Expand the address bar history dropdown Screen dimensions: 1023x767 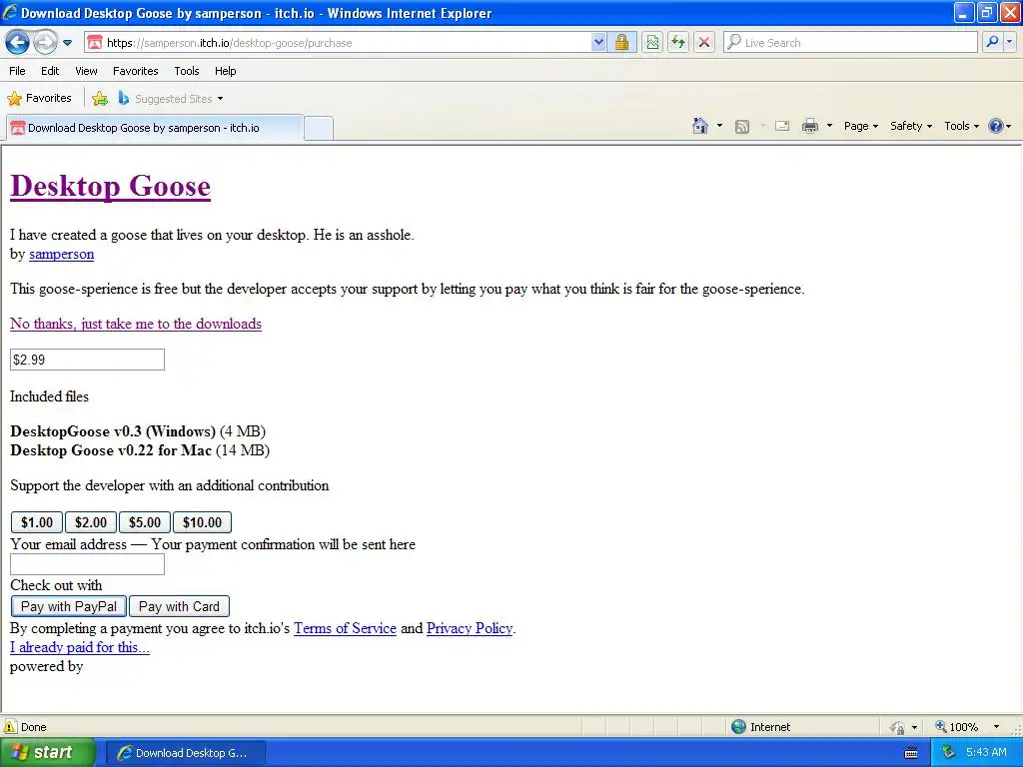coord(598,43)
